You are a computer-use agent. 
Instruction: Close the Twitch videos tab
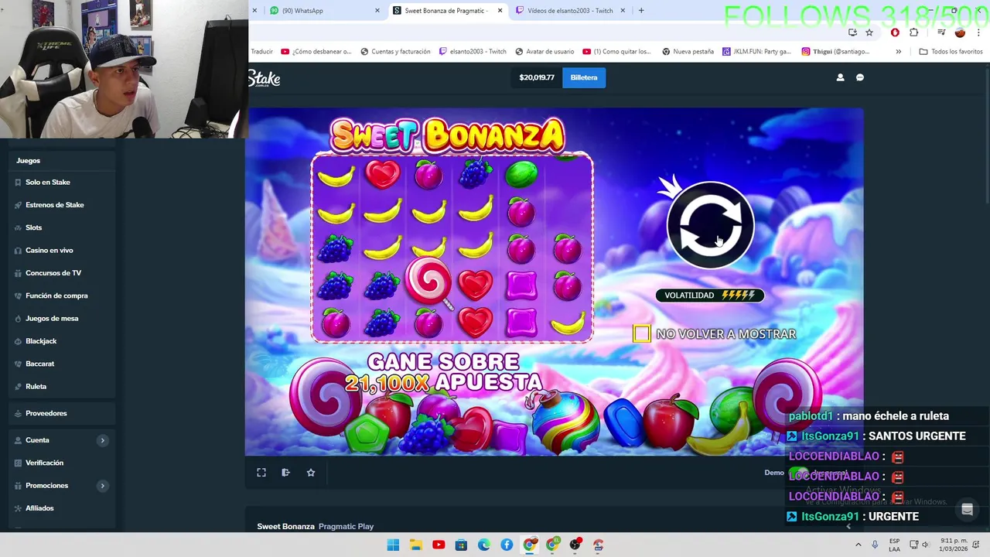623,11
